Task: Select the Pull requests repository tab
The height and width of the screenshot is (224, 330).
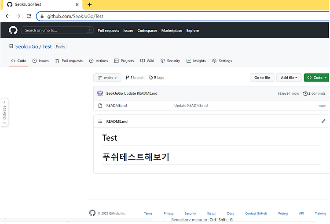Action: [69, 61]
